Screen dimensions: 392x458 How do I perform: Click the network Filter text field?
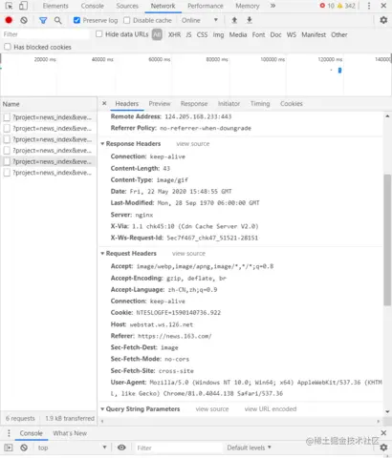pos(46,34)
